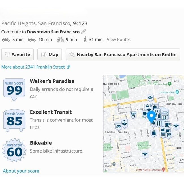This screenshot has height=184, width=184.
Task: Click the CPMC Van Ness Campus hospital marker
Action: (x=164, y=169)
